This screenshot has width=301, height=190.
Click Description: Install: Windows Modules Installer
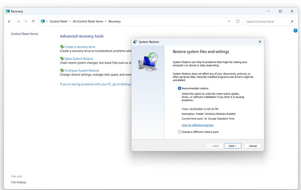(x=209, y=114)
